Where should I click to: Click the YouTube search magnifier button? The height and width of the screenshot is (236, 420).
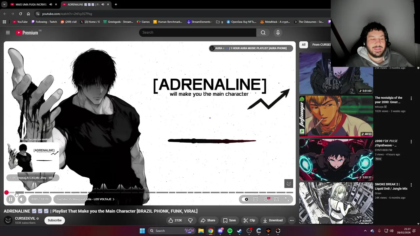point(263,32)
